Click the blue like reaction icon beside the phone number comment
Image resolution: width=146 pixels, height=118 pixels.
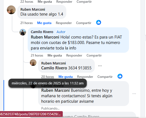tap(120, 76)
